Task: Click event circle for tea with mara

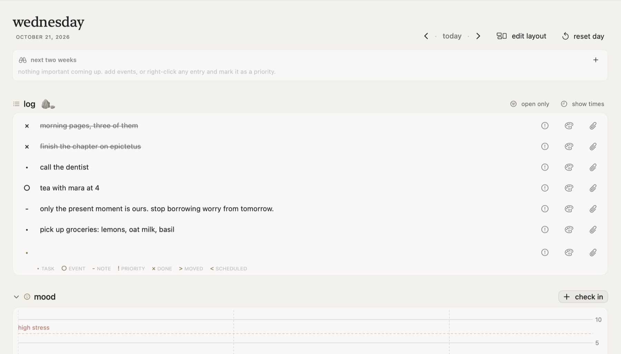Action: pyautogui.click(x=27, y=188)
